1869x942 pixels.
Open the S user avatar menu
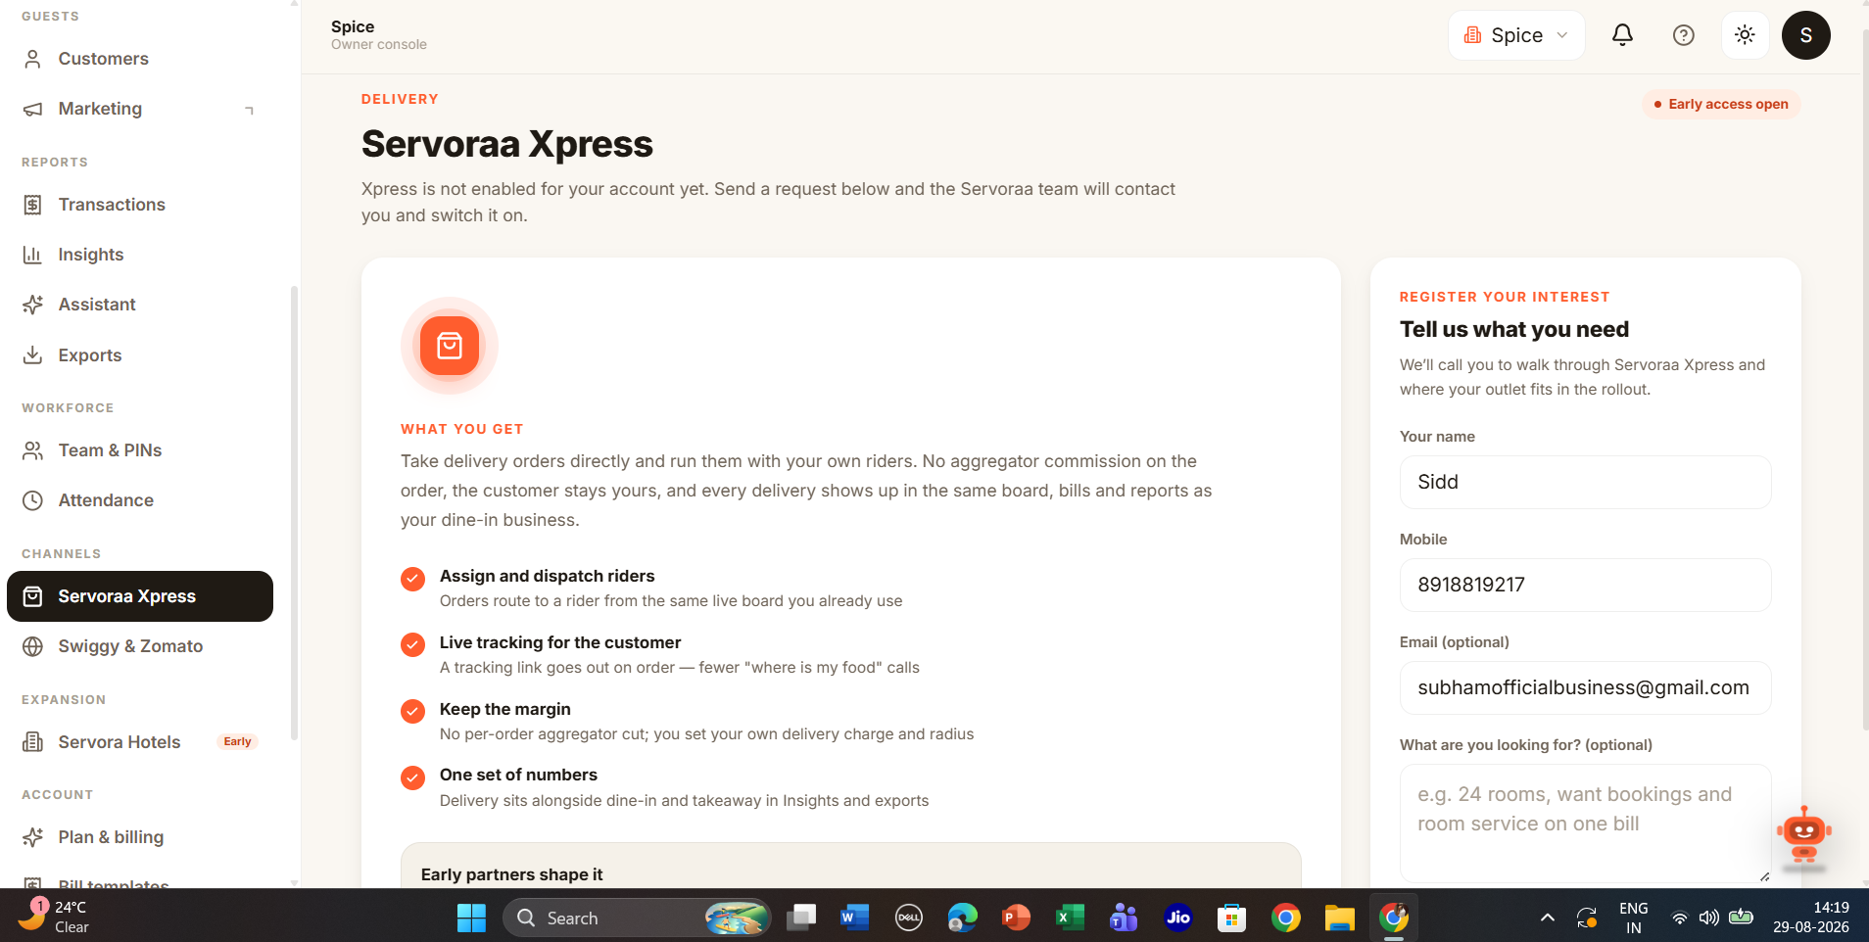point(1806,35)
